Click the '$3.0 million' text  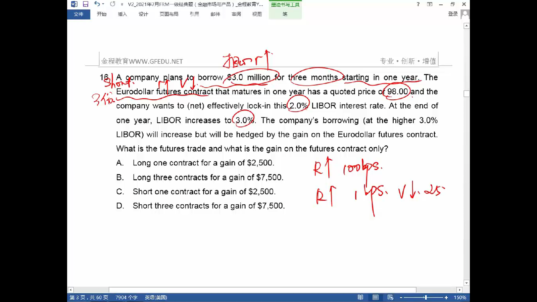[x=249, y=78]
